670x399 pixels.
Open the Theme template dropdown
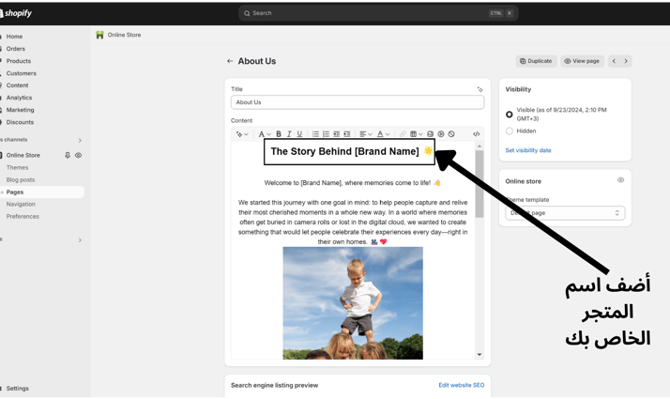[x=565, y=213]
